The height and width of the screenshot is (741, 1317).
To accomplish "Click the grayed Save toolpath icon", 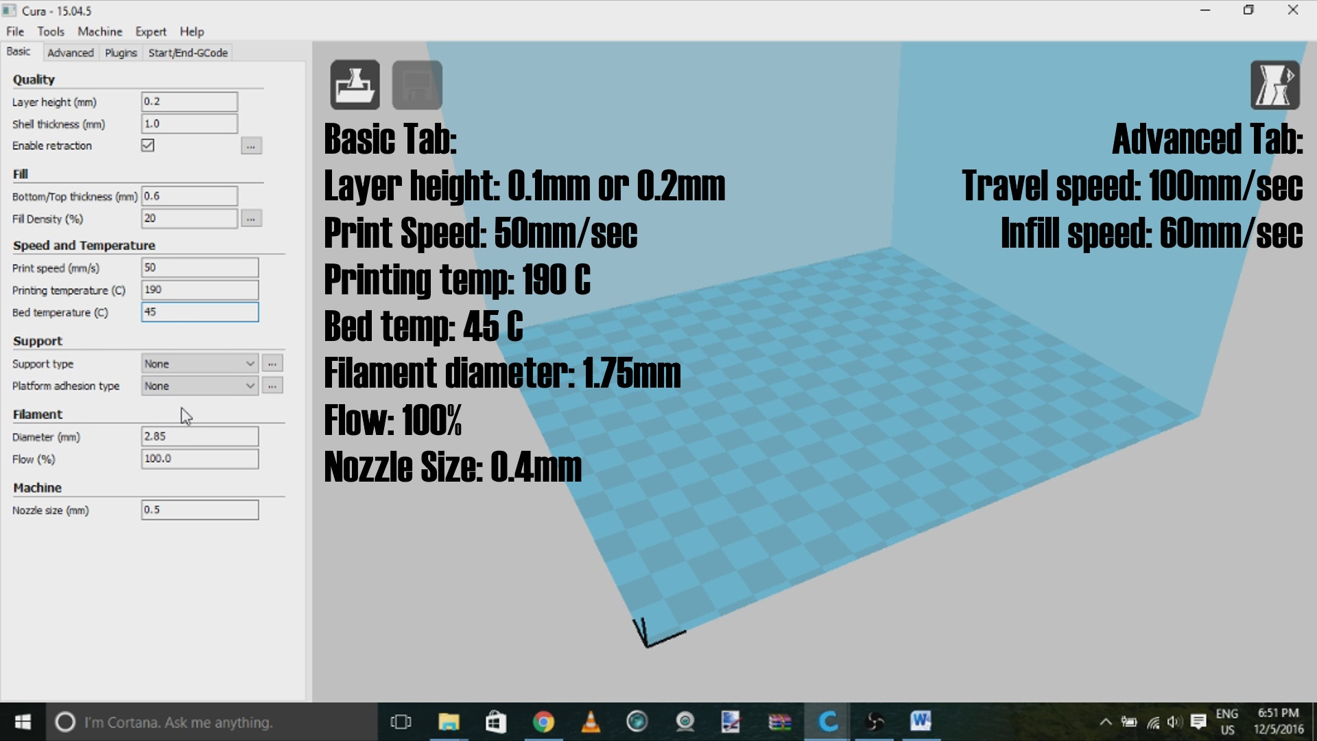I will click(416, 85).
